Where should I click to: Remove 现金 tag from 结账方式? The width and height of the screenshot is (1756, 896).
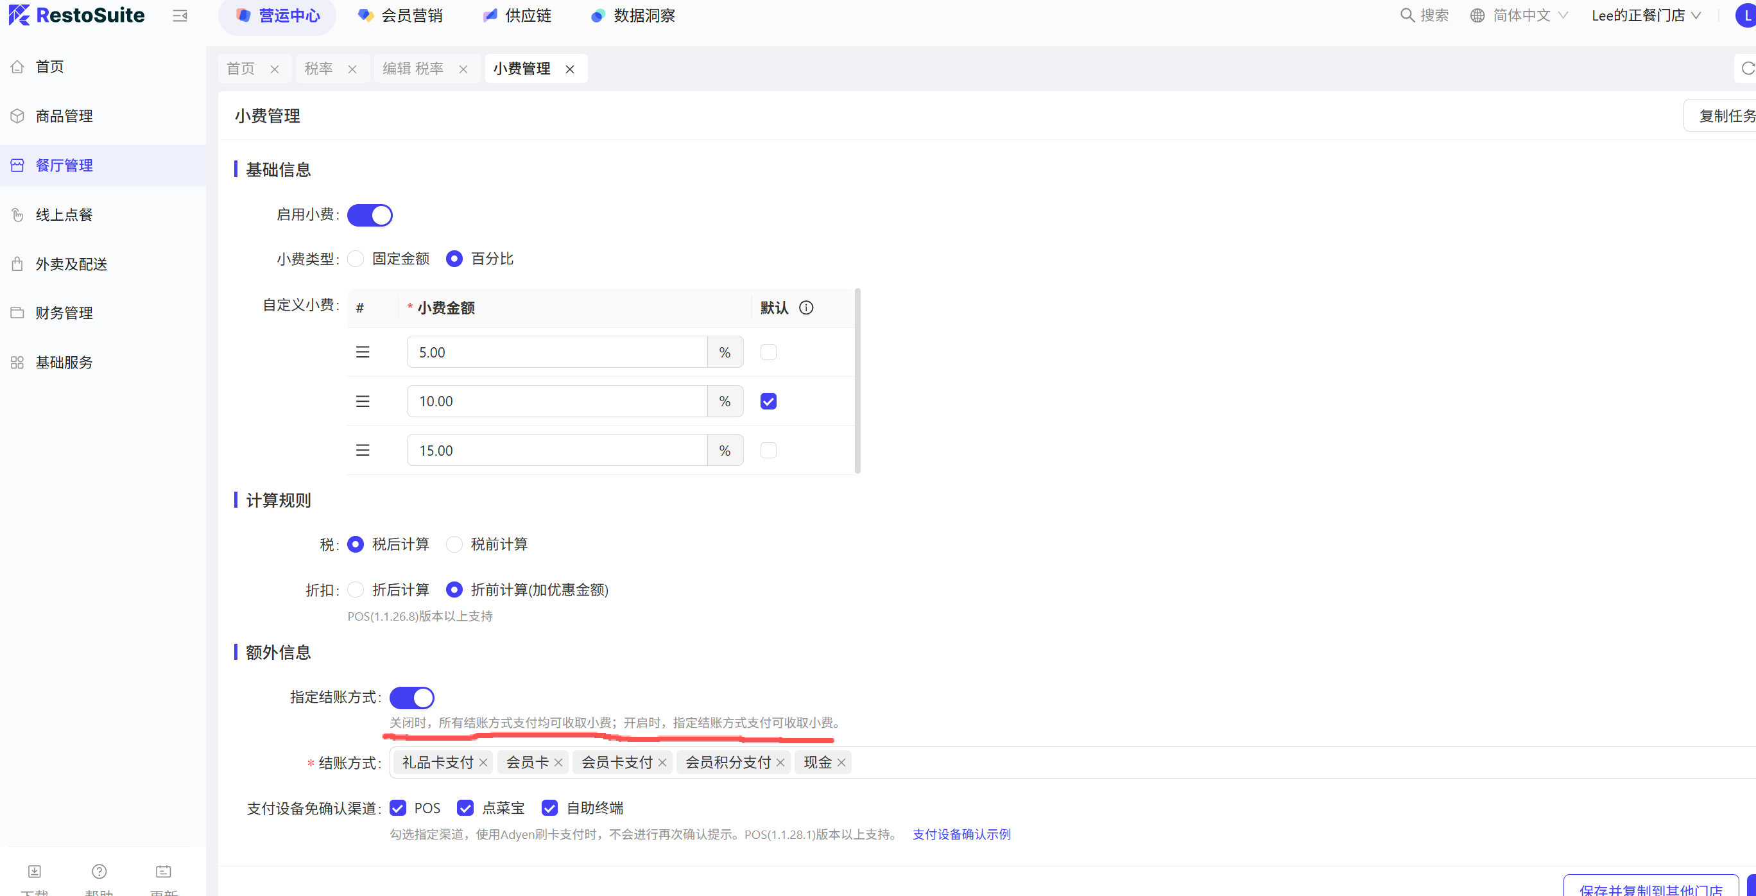(x=841, y=763)
